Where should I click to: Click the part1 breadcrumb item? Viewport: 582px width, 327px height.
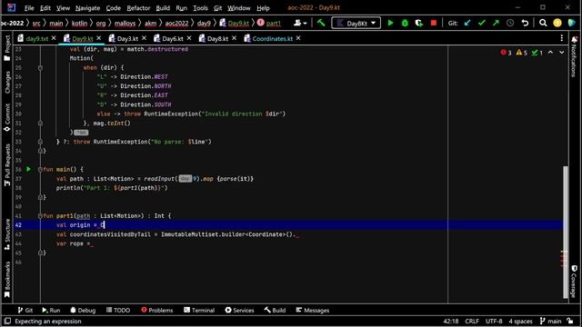point(269,23)
